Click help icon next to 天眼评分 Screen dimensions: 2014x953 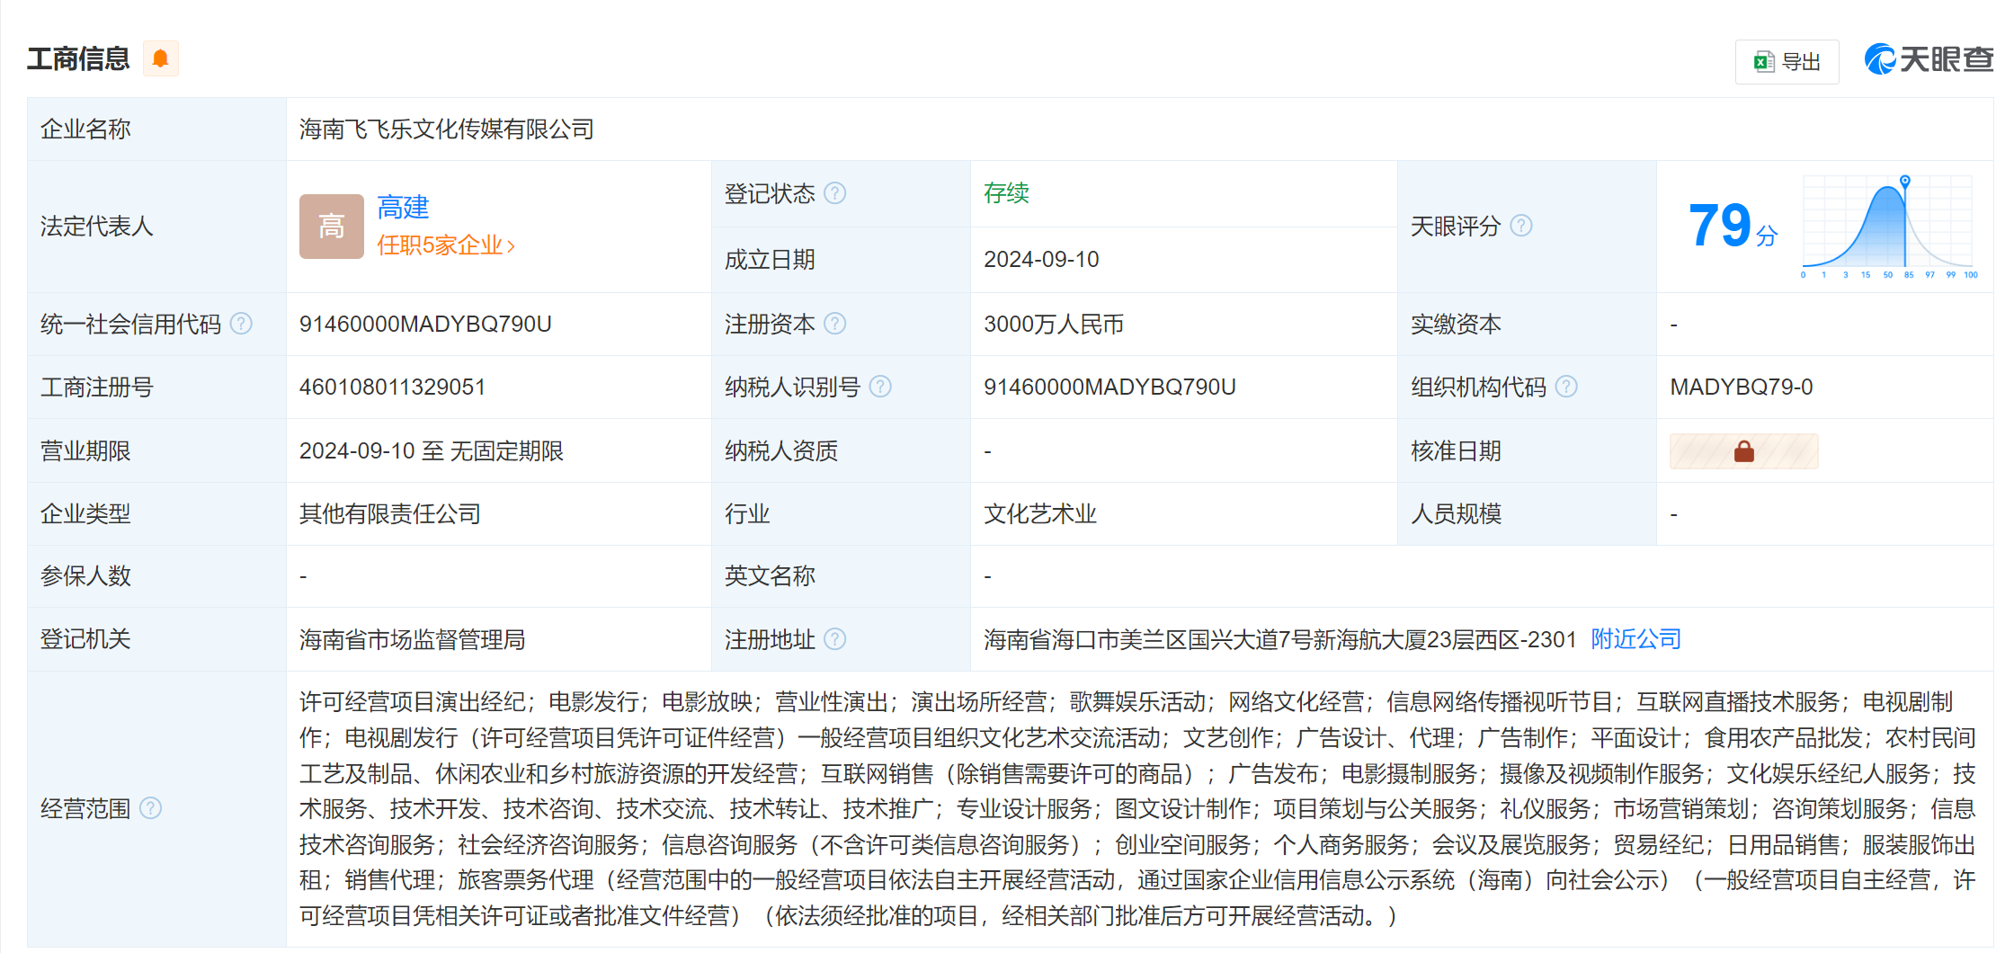tap(1521, 226)
